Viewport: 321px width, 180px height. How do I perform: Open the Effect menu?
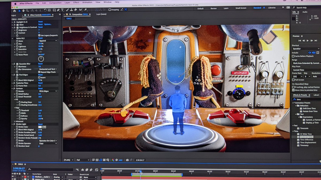(76, 2)
